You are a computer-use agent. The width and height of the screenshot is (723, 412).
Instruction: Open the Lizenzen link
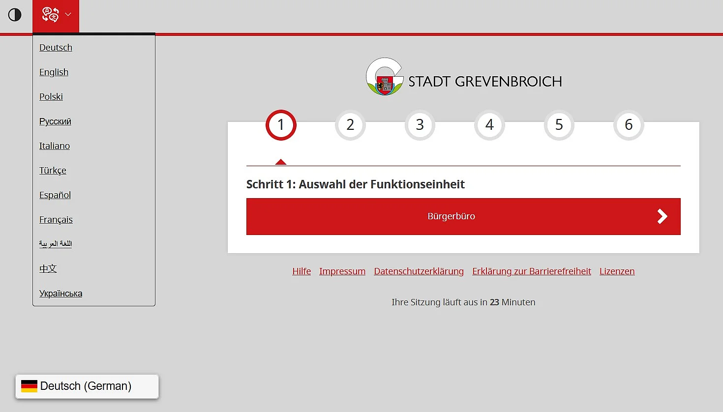617,271
